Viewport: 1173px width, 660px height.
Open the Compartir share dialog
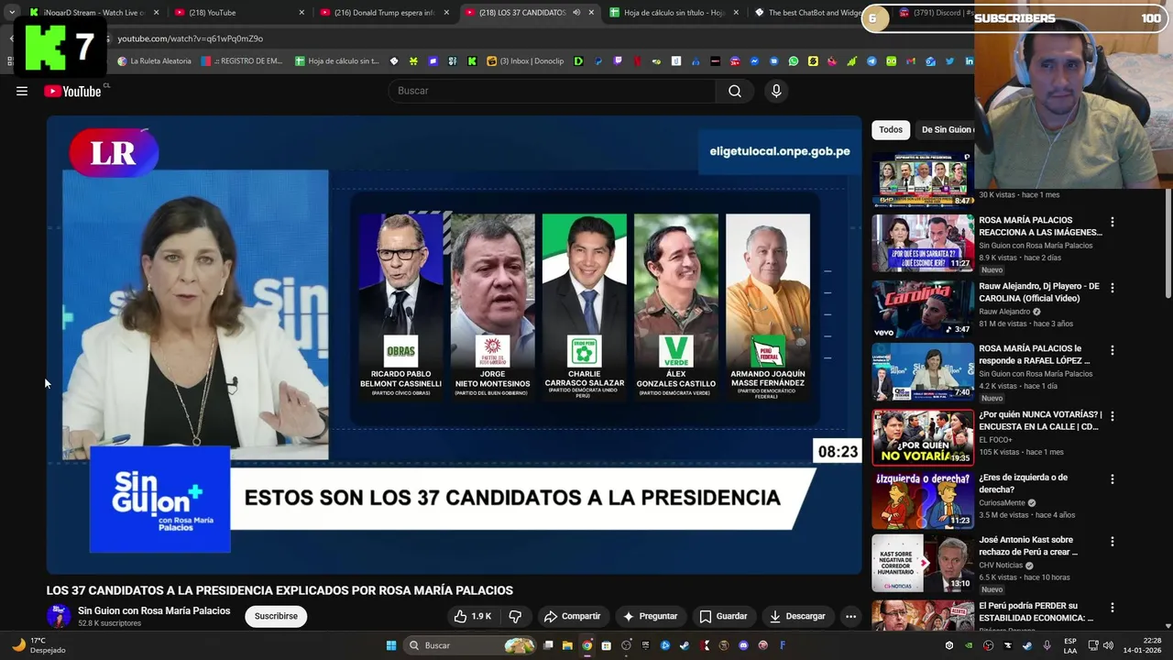pos(572,616)
